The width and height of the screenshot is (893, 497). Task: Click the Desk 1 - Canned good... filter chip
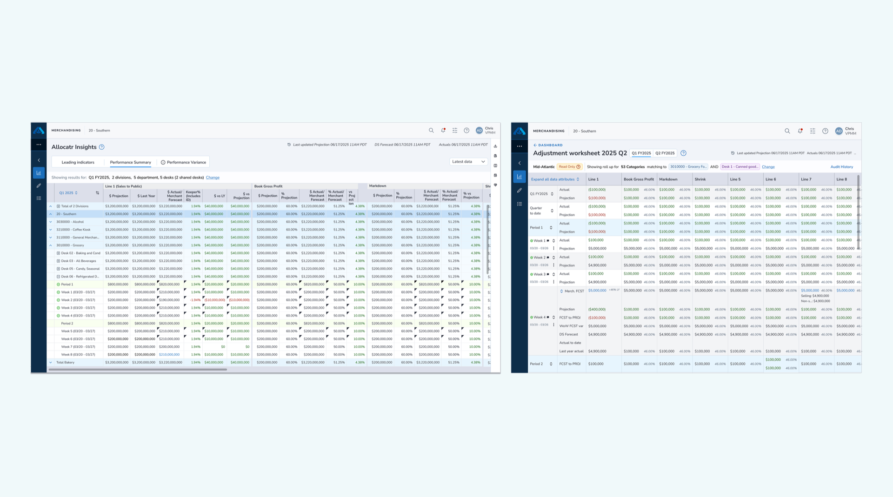740,167
